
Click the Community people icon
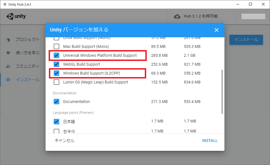click(8, 66)
